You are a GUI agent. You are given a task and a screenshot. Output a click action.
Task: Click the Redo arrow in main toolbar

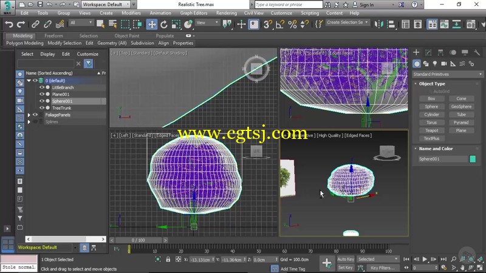coord(21,24)
